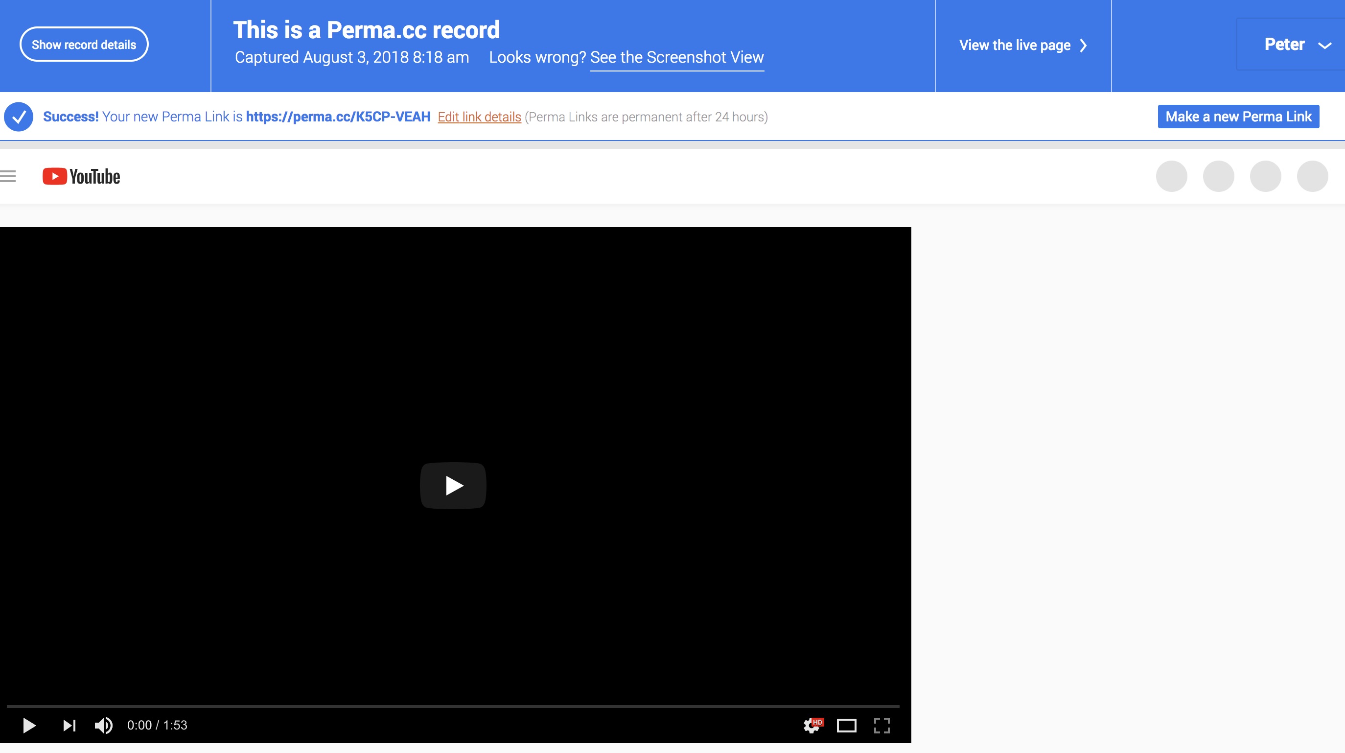Open the YouTube hamburger menu
Image resolution: width=1345 pixels, height=753 pixels.
(7, 176)
